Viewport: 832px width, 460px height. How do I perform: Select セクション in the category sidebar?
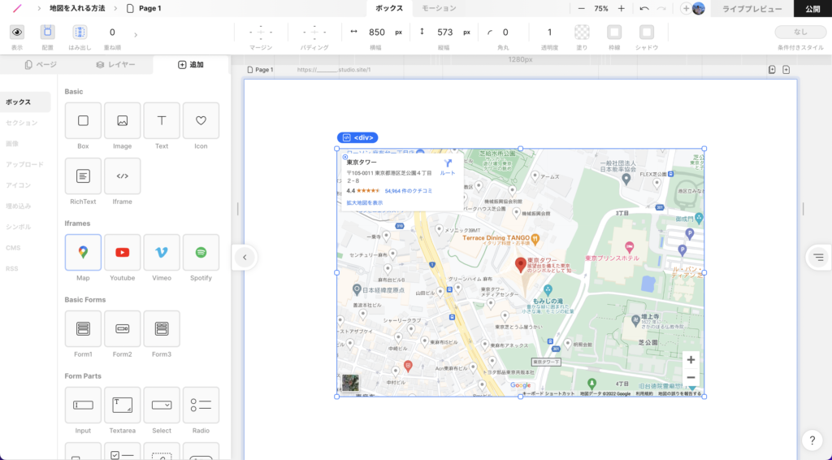pos(22,123)
